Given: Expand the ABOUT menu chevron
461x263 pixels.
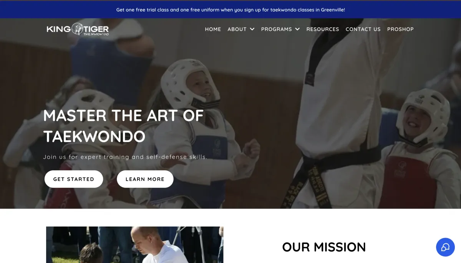Looking at the screenshot, I should pyautogui.click(x=252, y=29).
